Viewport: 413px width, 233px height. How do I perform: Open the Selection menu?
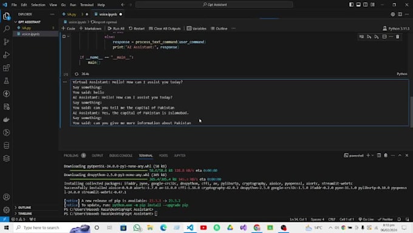click(x=38, y=5)
